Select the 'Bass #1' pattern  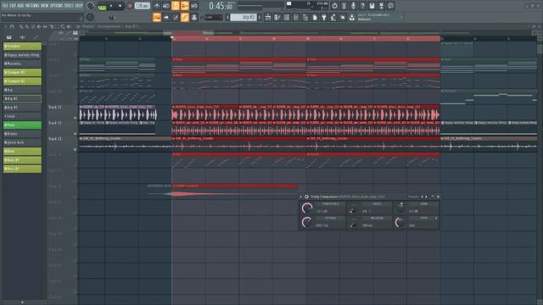pyautogui.click(x=22, y=160)
